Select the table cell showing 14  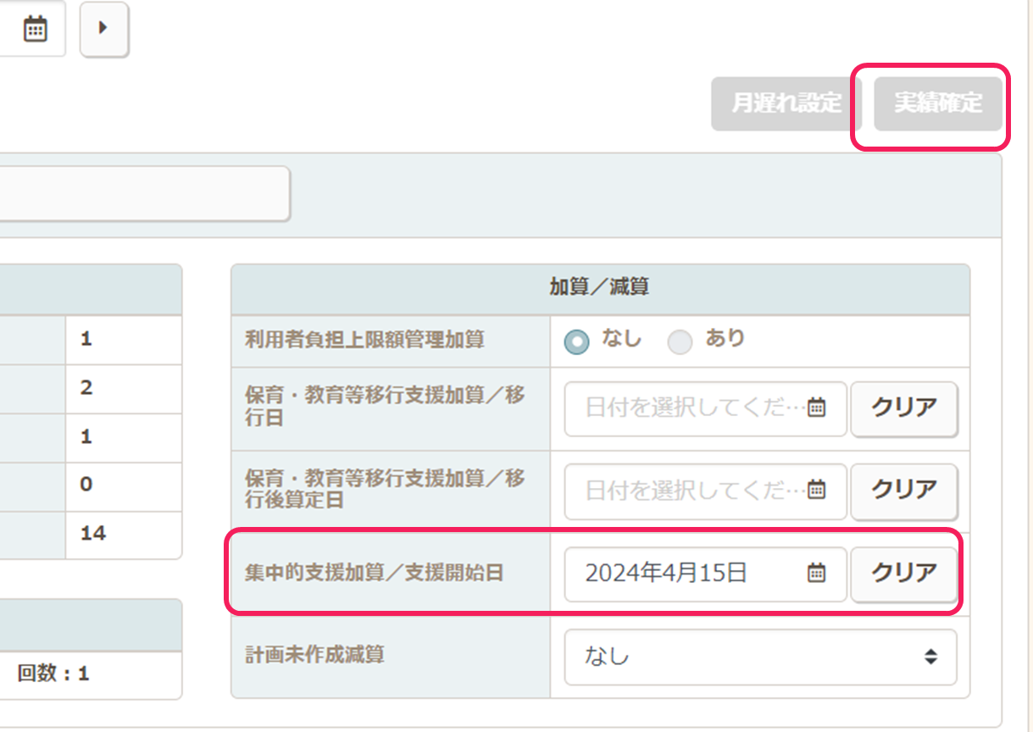122,534
